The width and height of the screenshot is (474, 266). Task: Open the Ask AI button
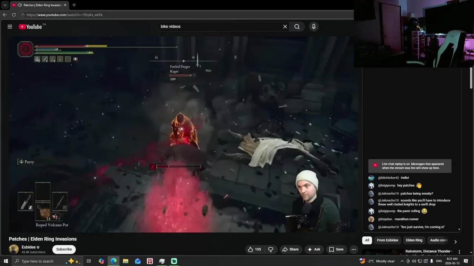point(313,249)
